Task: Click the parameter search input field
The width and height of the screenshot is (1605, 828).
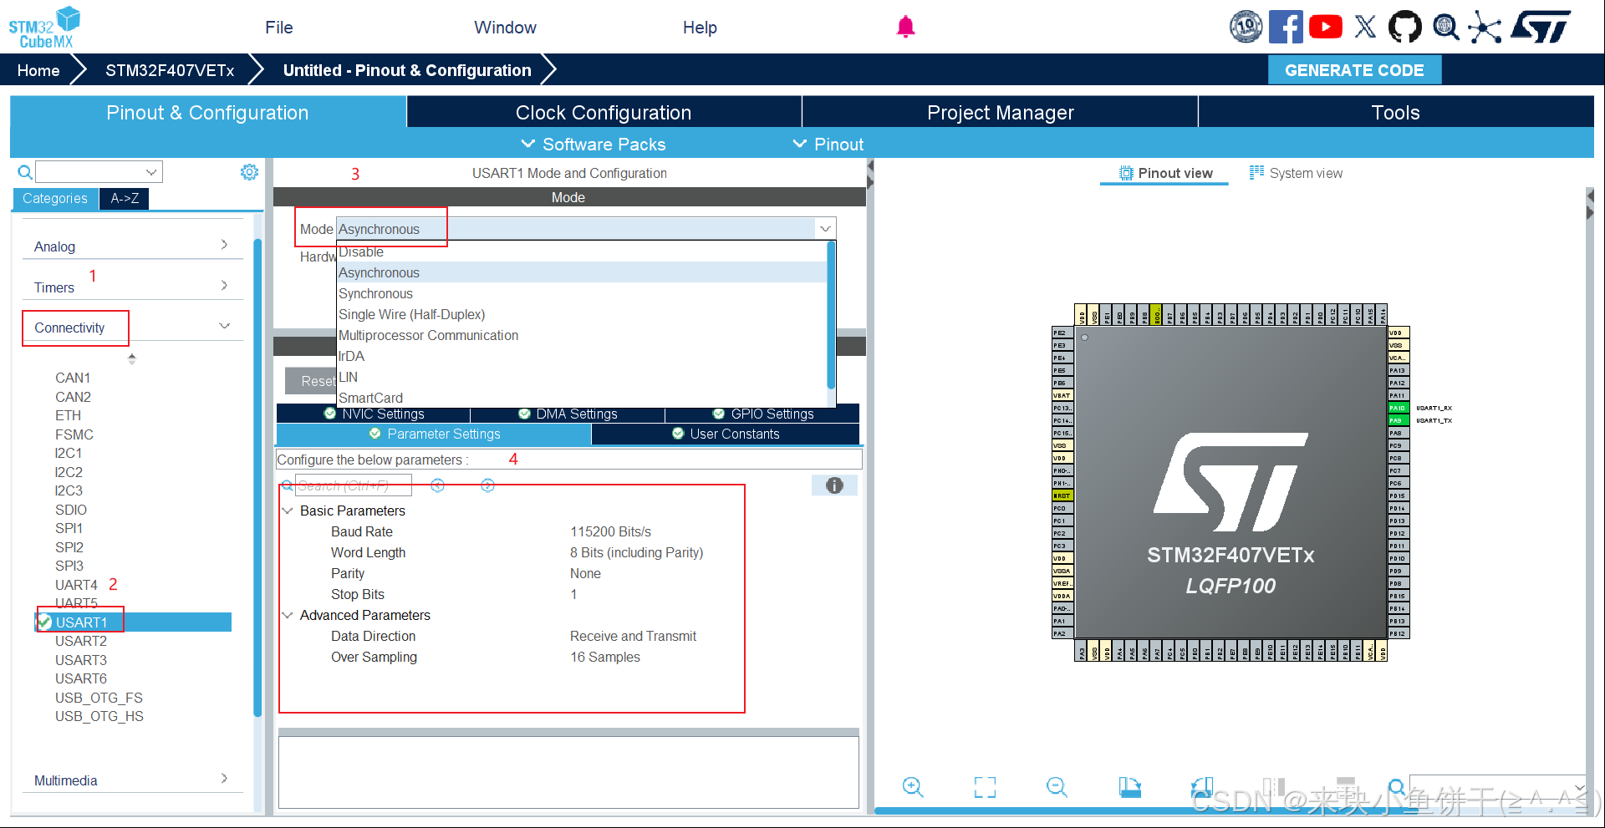Action: [x=351, y=485]
